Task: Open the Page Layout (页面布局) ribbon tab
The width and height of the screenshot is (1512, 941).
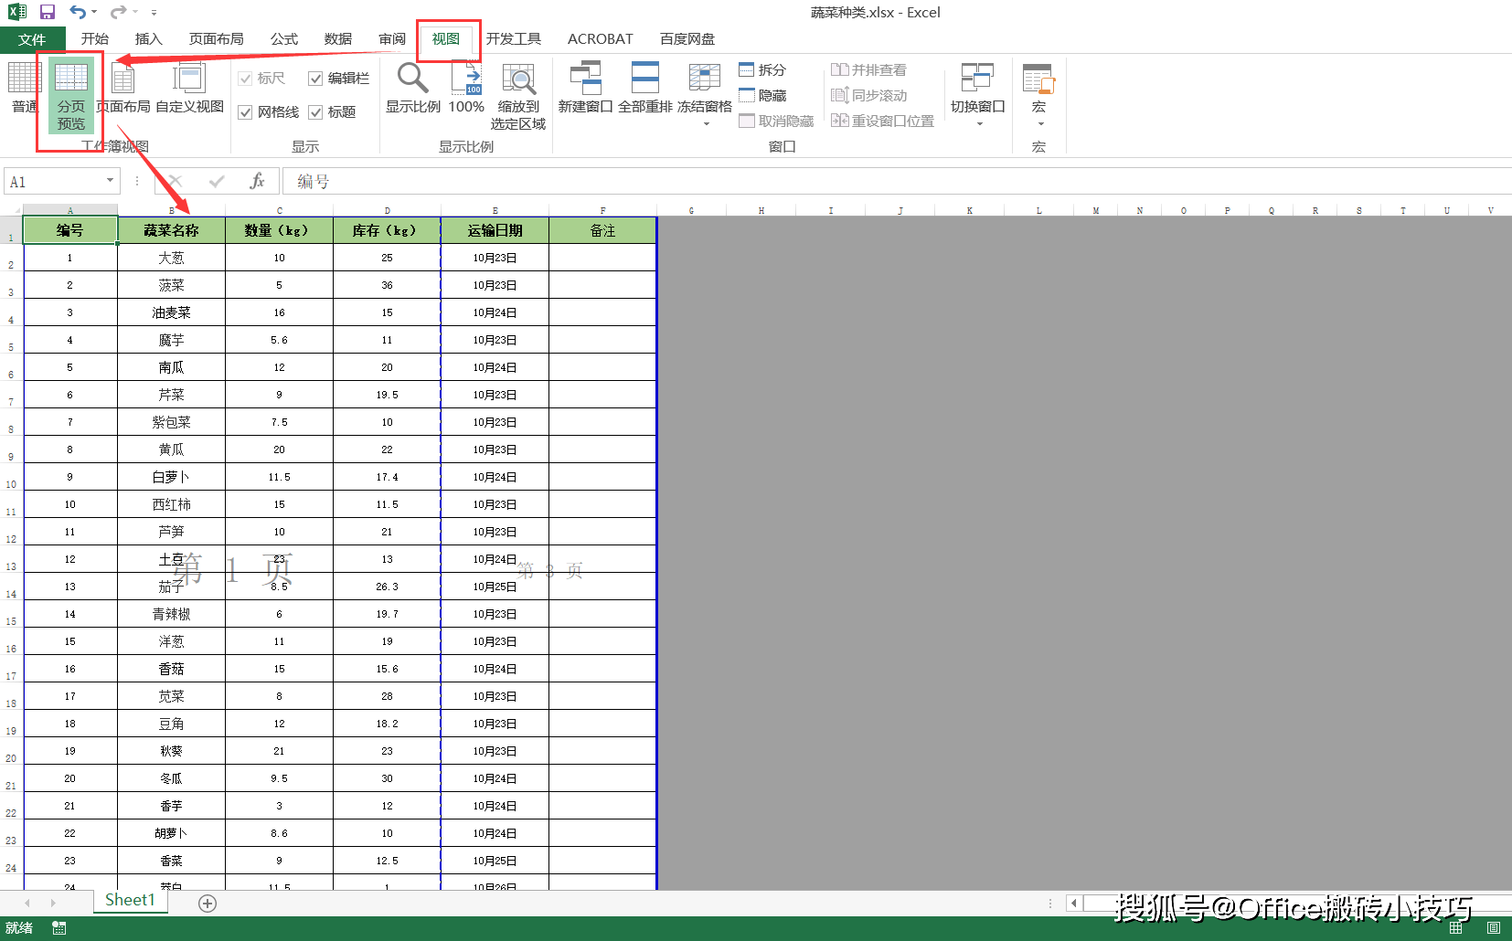Action: pyautogui.click(x=216, y=39)
